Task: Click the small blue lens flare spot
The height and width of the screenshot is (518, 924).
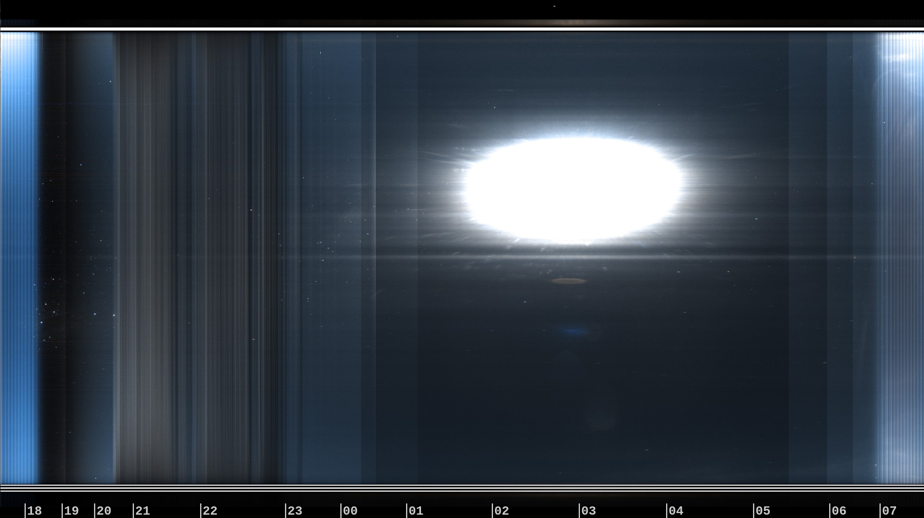Action: click(x=574, y=331)
